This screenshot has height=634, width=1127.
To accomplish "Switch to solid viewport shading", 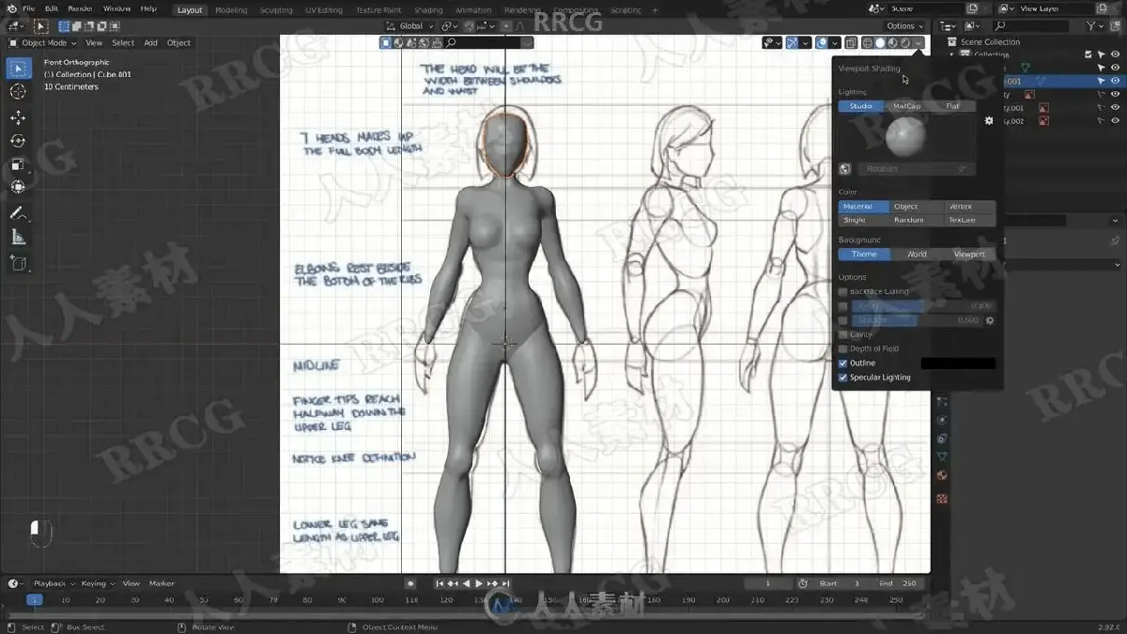I will pos(880,42).
